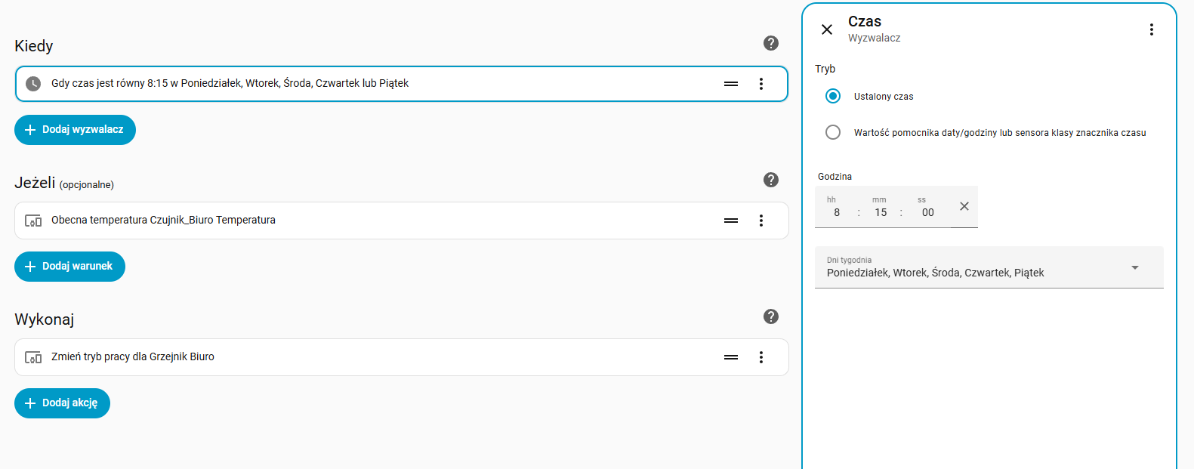1194x469 pixels.
Task: Open help for the Wykonaj section
Action: coord(770,316)
